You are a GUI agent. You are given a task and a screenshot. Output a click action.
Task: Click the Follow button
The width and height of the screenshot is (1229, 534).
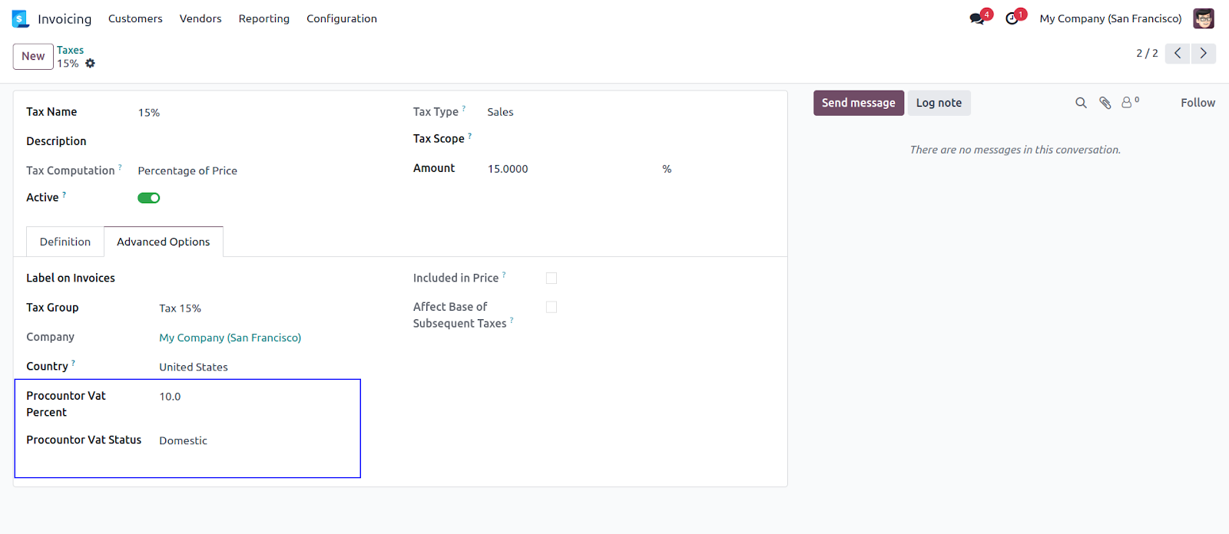tap(1198, 103)
